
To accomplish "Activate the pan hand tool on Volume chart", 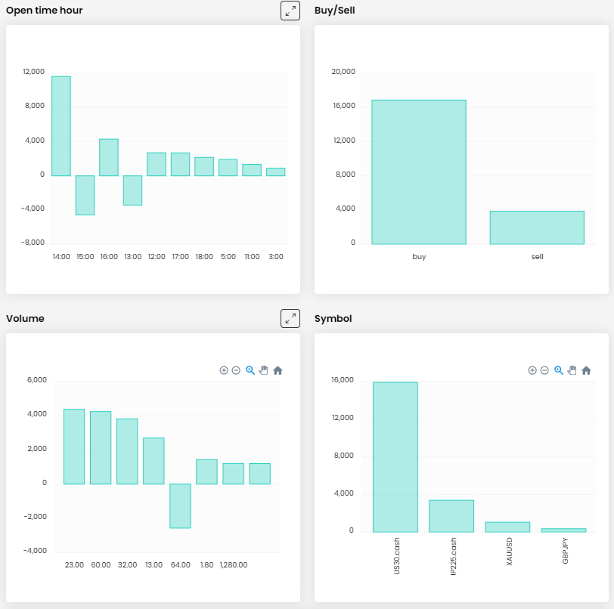I will tap(263, 370).
